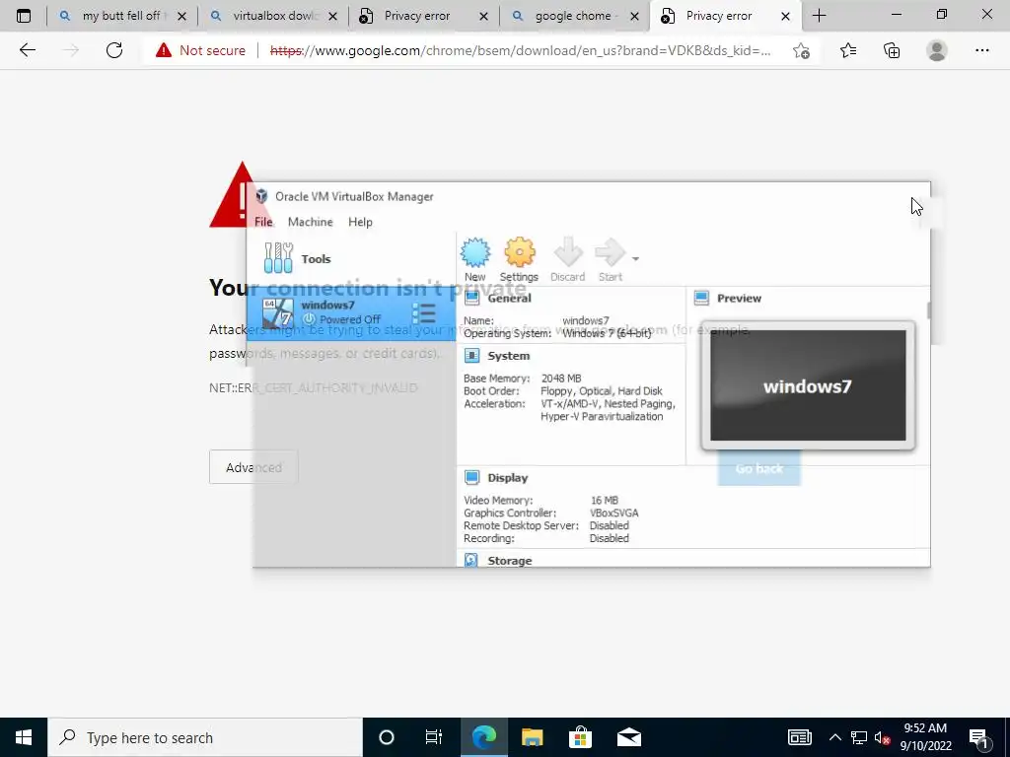Open Cortana circle icon on taskbar
The height and width of the screenshot is (757, 1010).
tap(387, 737)
